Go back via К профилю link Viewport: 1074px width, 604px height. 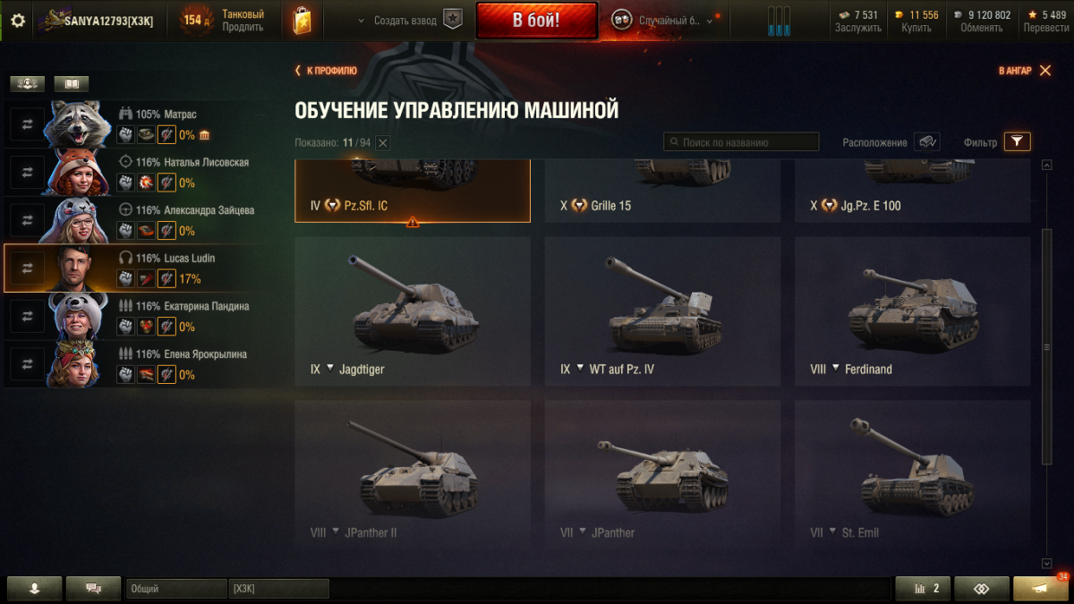click(x=326, y=71)
